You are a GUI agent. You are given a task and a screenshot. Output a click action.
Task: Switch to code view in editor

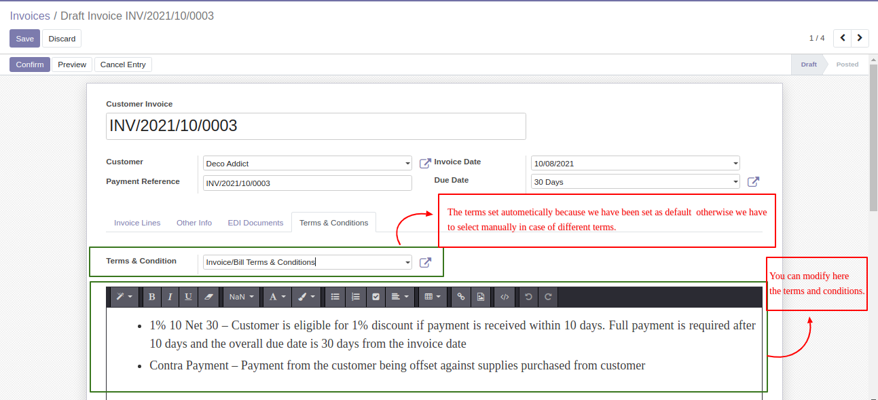click(505, 297)
